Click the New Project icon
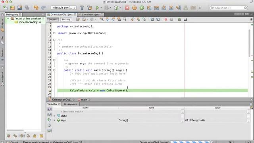 [x=12, y=8]
